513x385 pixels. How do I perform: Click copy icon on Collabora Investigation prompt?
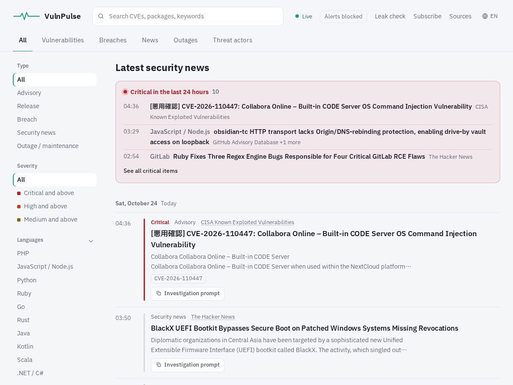[159, 293]
